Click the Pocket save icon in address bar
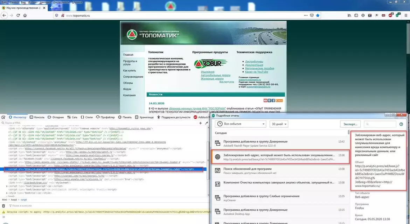 pyautogui.click(x=312, y=15)
